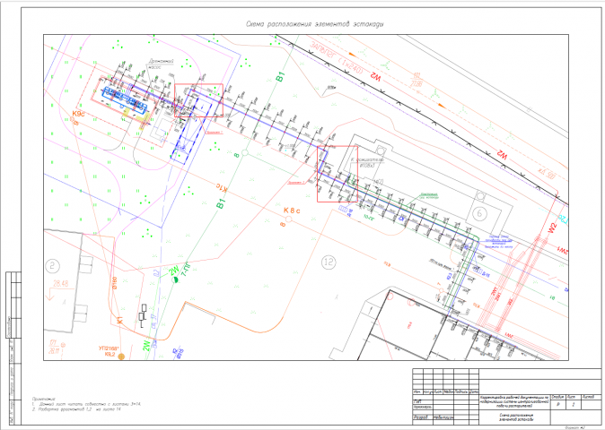Click the "2W" label next to 7-ПГ
Viewport: 605px width, 430px height.
(174, 271)
